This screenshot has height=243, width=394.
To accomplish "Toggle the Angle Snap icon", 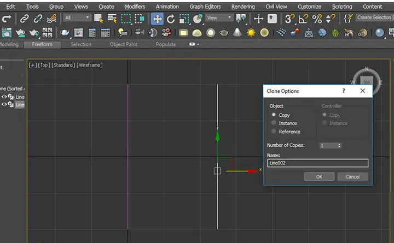I will [x=303, y=19].
